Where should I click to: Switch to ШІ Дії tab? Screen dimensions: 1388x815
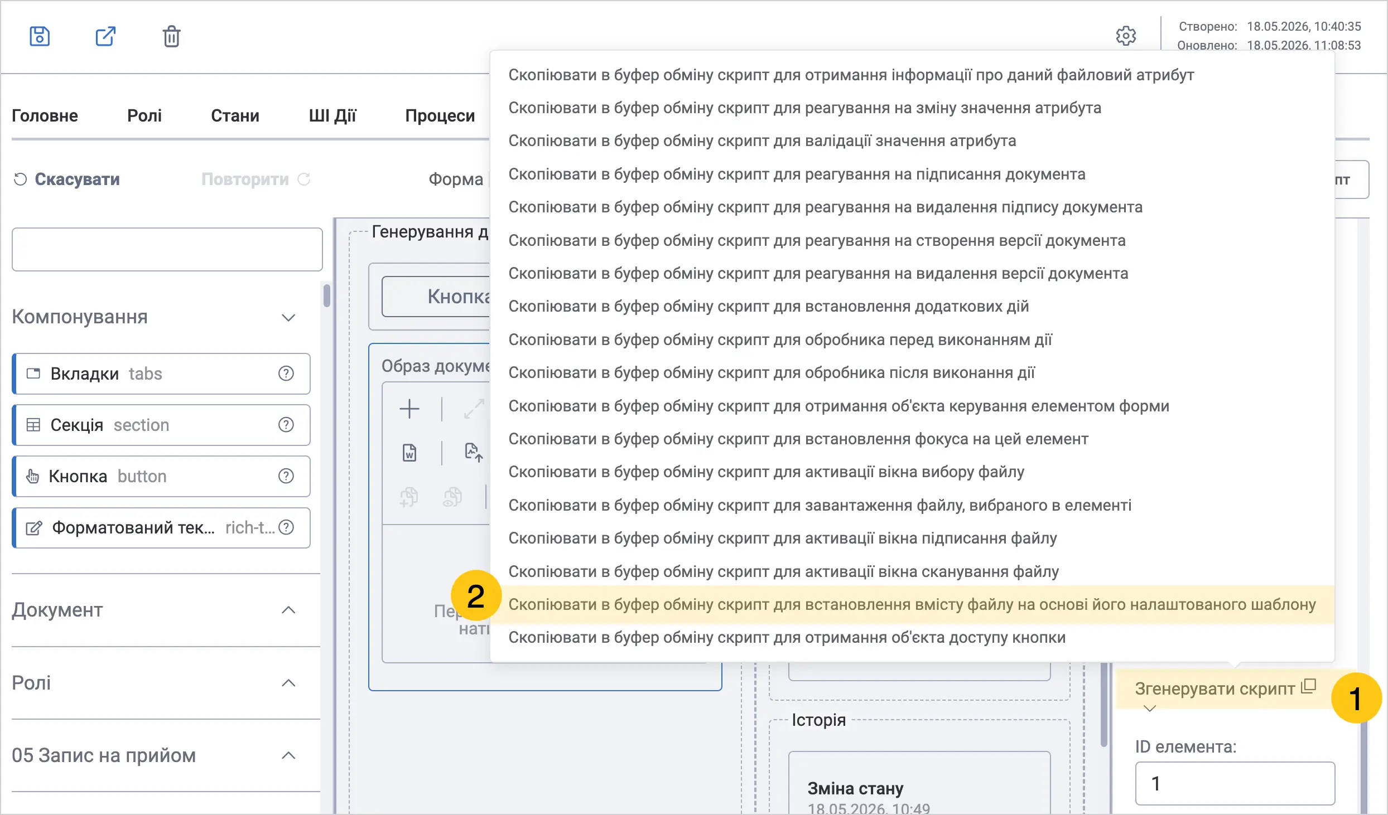click(332, 115)
